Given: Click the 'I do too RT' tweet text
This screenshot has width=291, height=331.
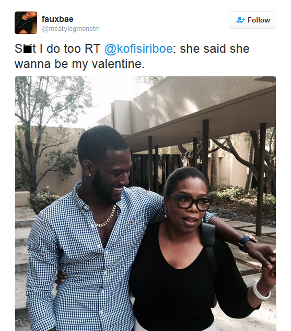Looking at the screenshot, I should click(x=70, y=49).
